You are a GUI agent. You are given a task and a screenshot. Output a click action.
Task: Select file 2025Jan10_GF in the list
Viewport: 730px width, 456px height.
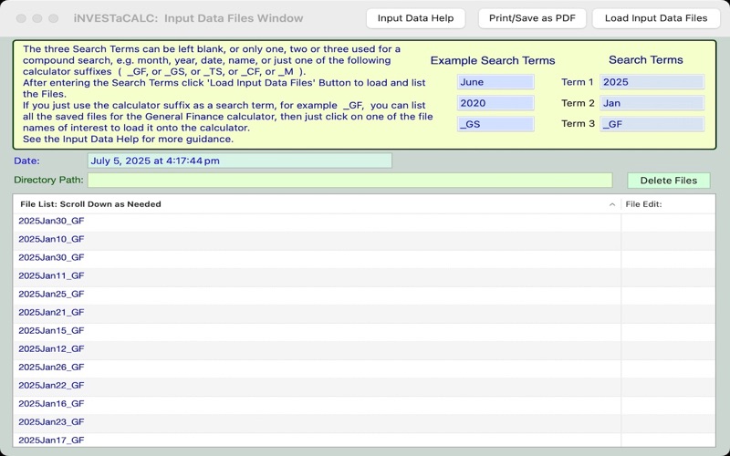click(317, 239)
